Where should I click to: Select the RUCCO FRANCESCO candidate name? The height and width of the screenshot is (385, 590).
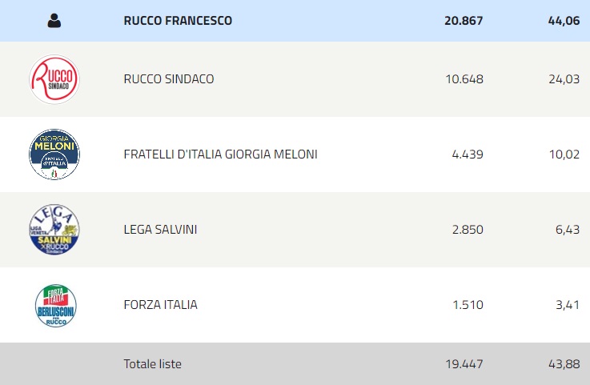point(178,21)
